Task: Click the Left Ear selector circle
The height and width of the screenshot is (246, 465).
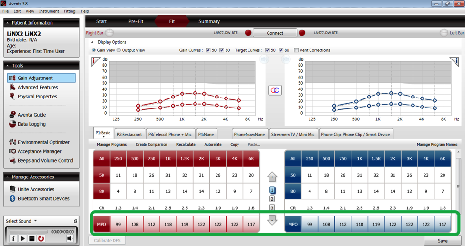Action: (444, 32)
